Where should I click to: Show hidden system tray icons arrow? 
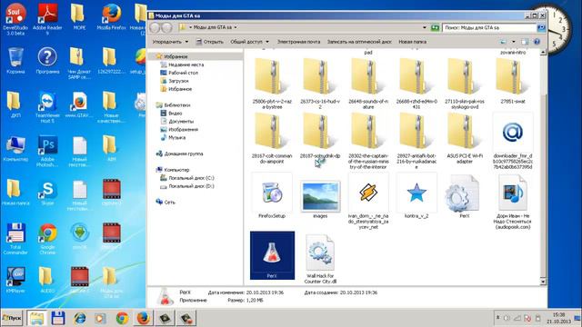(497, 318)
